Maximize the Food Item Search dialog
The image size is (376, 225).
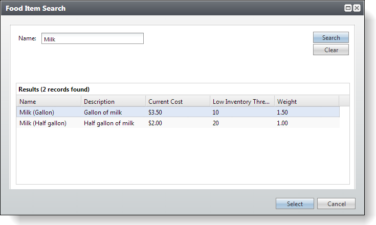pos(348,8)
